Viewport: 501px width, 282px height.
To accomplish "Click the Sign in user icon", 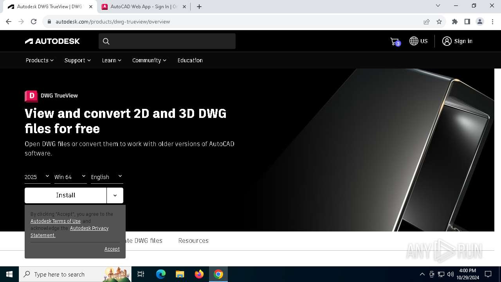I will pyautogui.click(x=447, y=41).
